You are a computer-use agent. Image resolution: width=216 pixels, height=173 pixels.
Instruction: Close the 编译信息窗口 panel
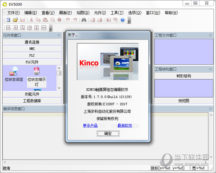click(210, 109)
